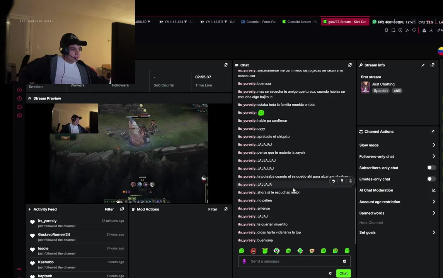
Task: Delete the hovered JAJJAJA chat message
Action: pyautogui.click(x=350, y=181)
